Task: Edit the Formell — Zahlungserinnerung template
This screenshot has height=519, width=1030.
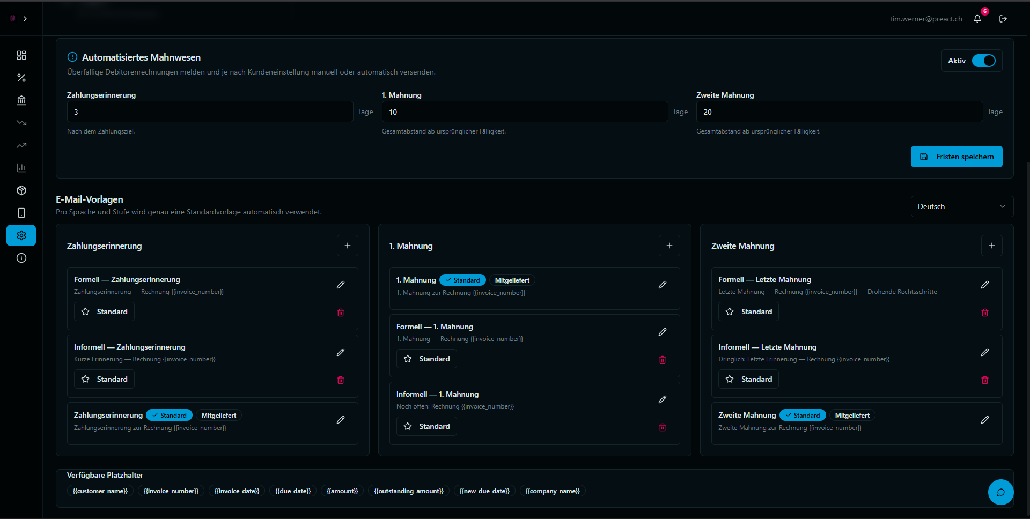Action: [x=341, y=285]
